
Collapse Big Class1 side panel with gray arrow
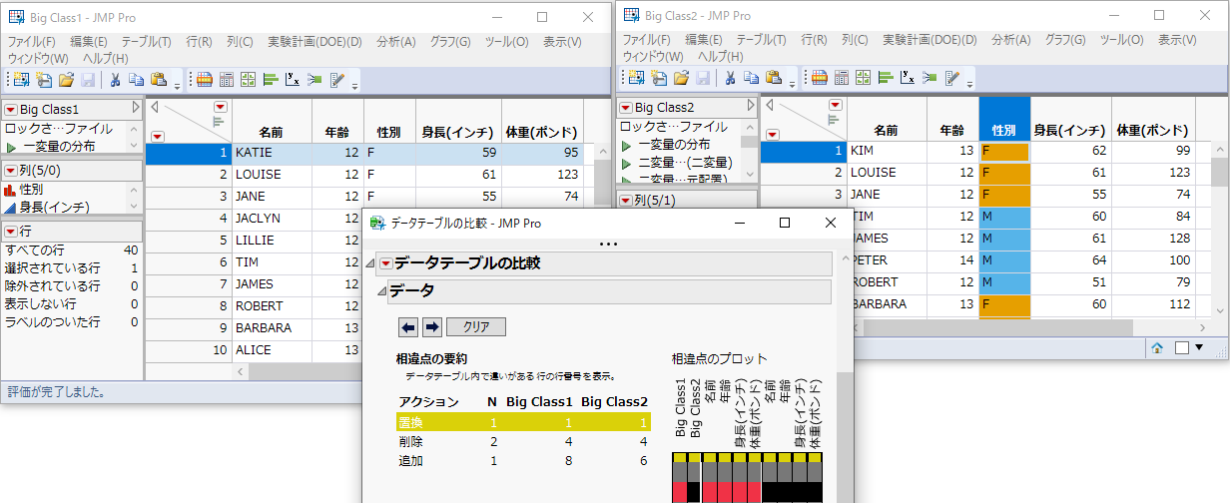[135, 109]
